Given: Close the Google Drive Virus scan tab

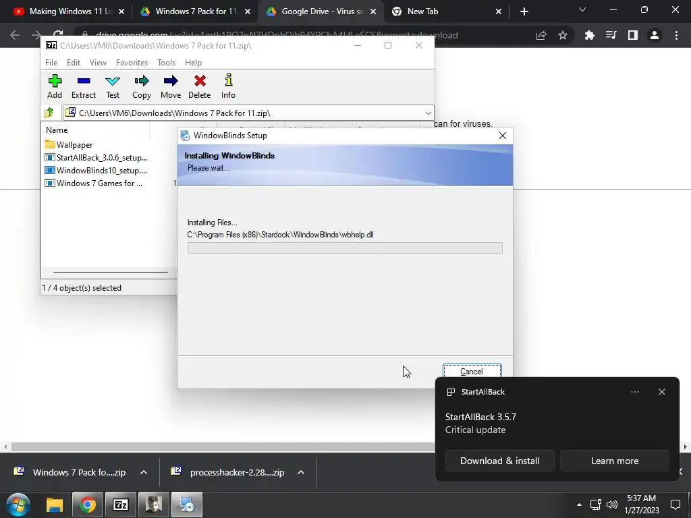Looking at the screenshot, I should click(373, 11).
